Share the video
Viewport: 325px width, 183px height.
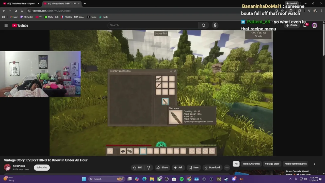point(162,167)
